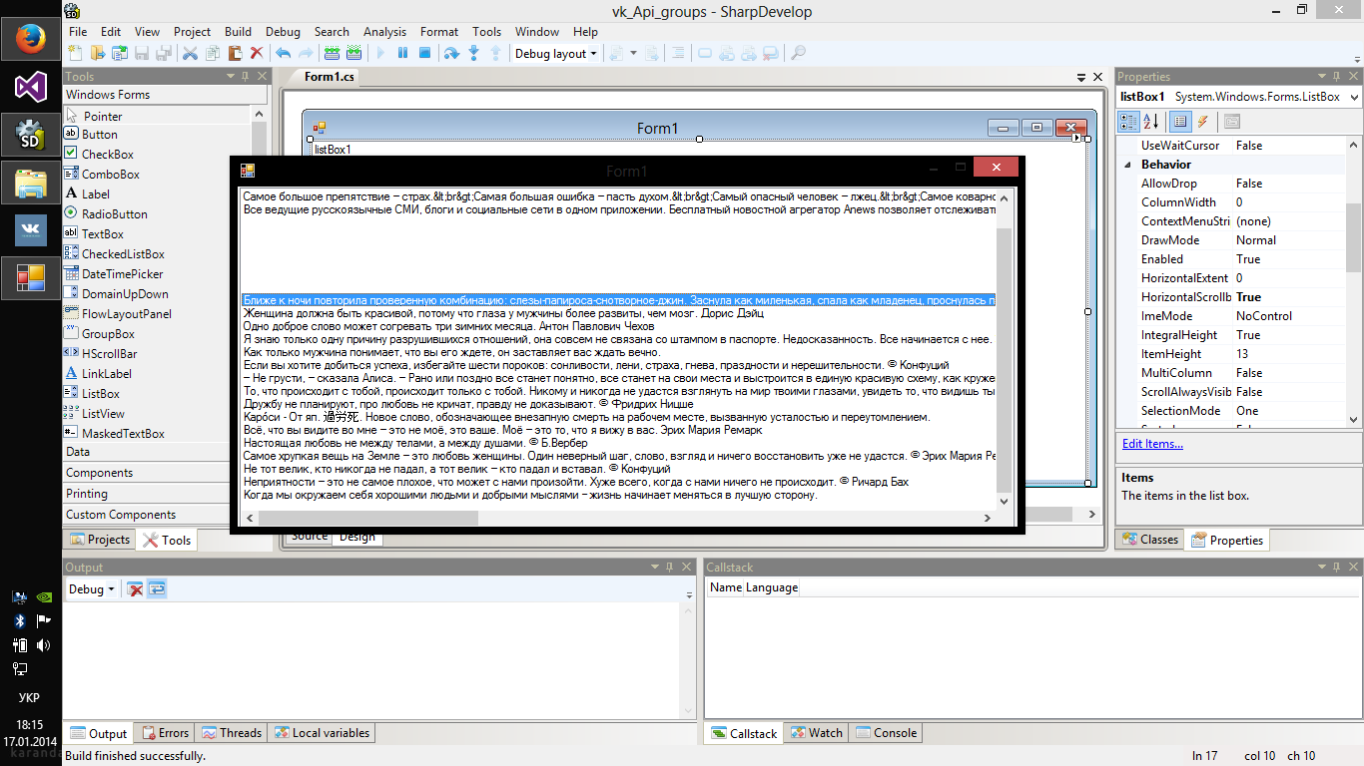This screenshot has height=766, width=1364.
Task: Toggle word wrap in Output pane
Action: pos(157,589)
